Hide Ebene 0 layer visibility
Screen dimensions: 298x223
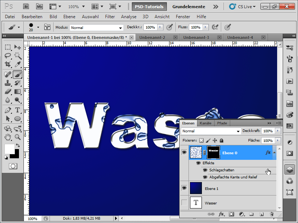[184, 152]
